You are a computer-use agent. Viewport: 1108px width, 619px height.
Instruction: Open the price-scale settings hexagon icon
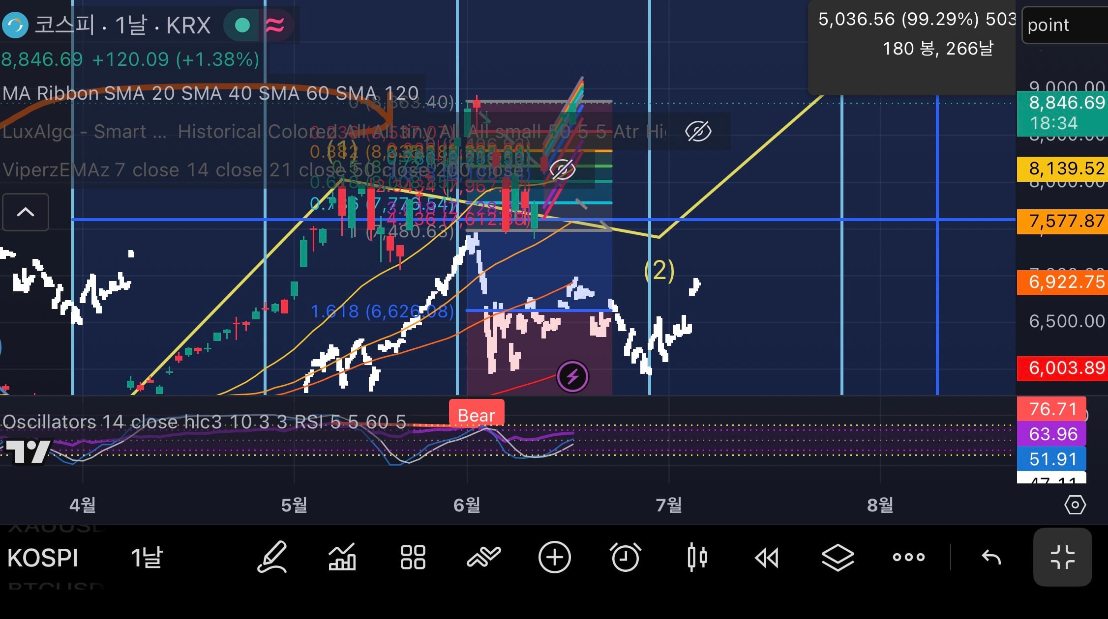tap(1075, 505)
